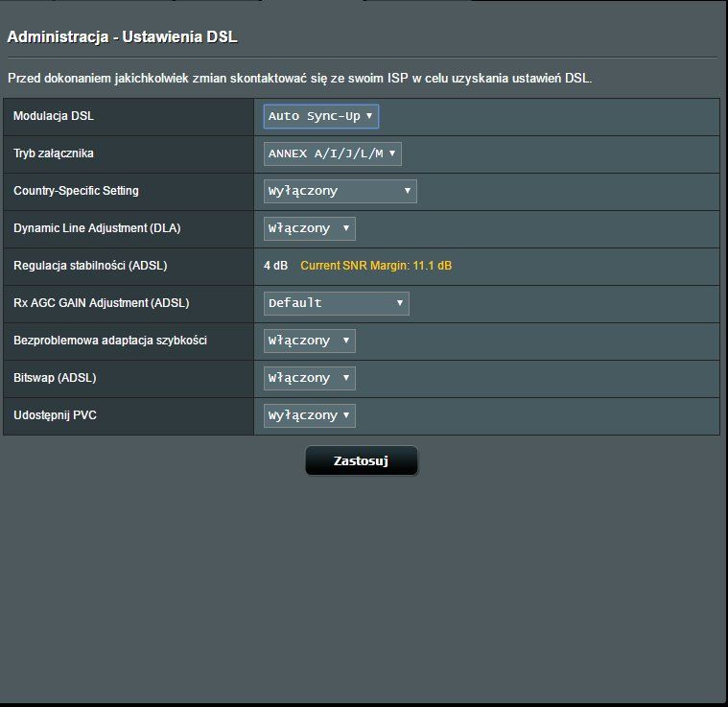Click the ISP contact notice text

pyautogui.click(x=299, y=78)
